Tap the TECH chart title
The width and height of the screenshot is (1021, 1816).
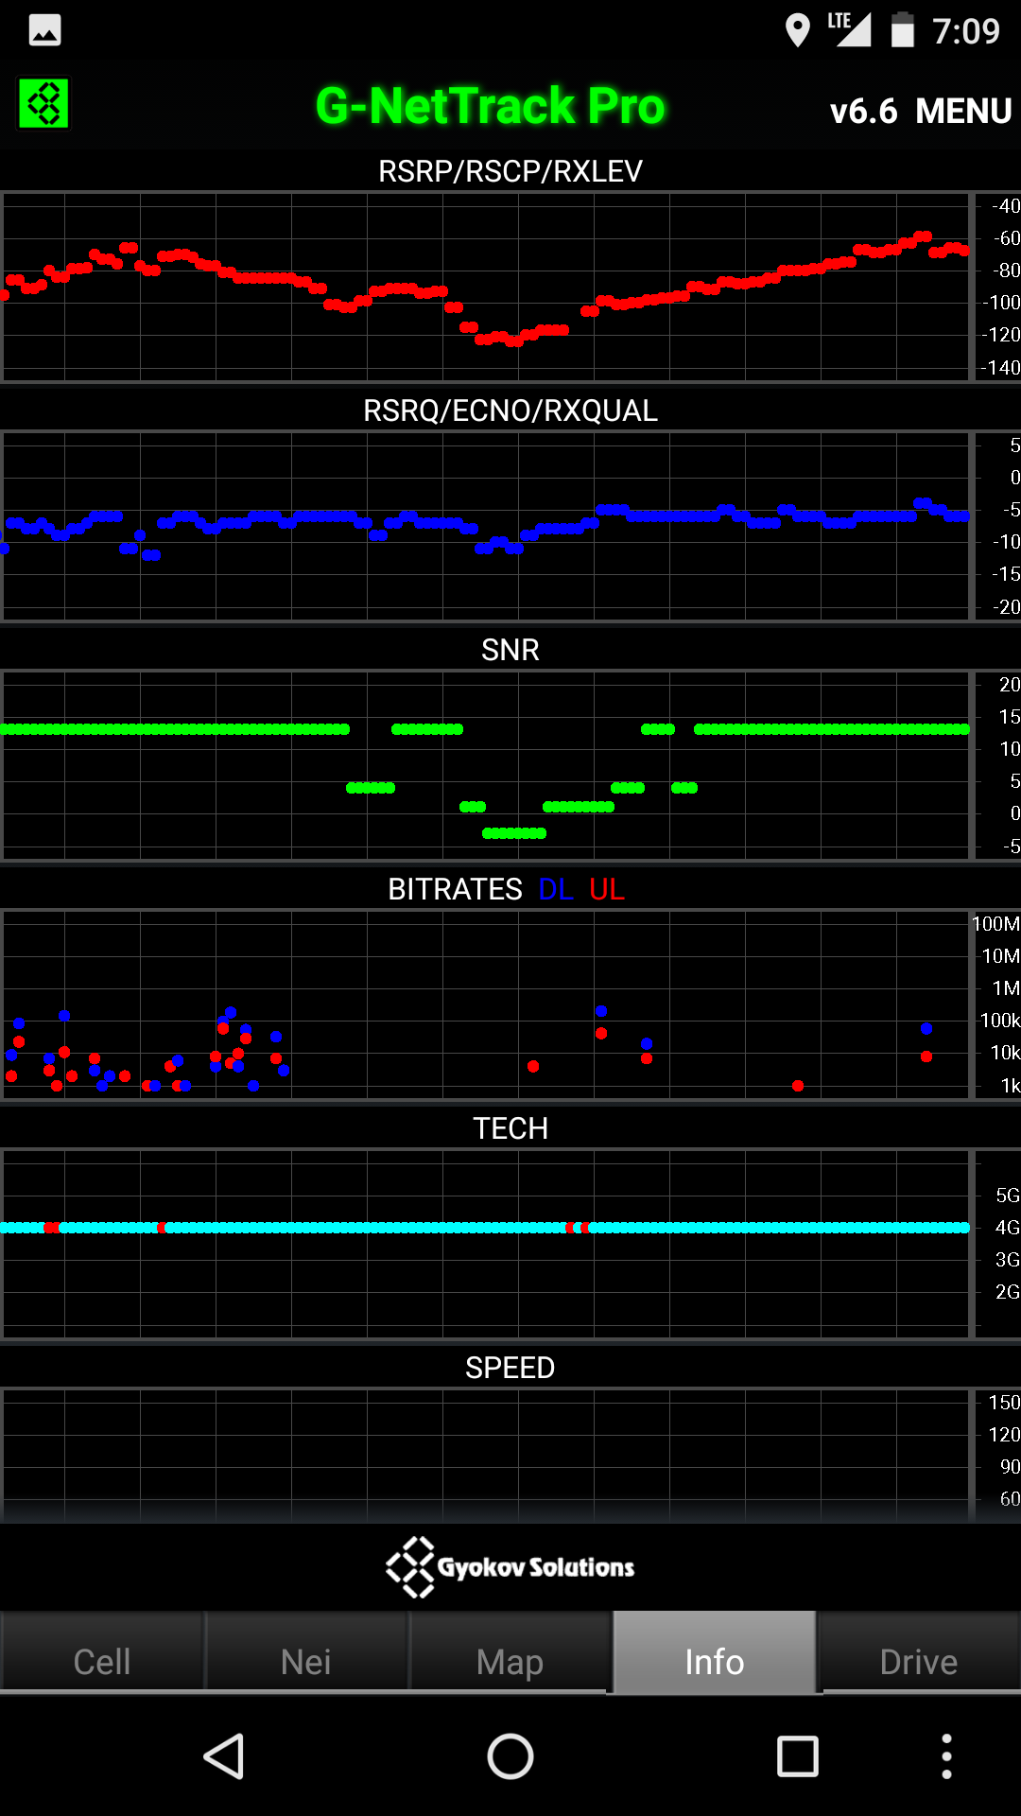(510, 1128)
